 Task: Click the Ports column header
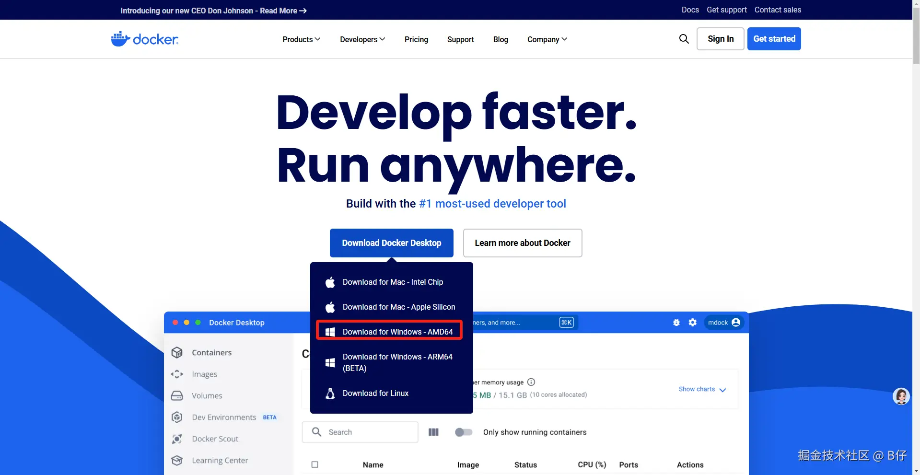[629, 465]
